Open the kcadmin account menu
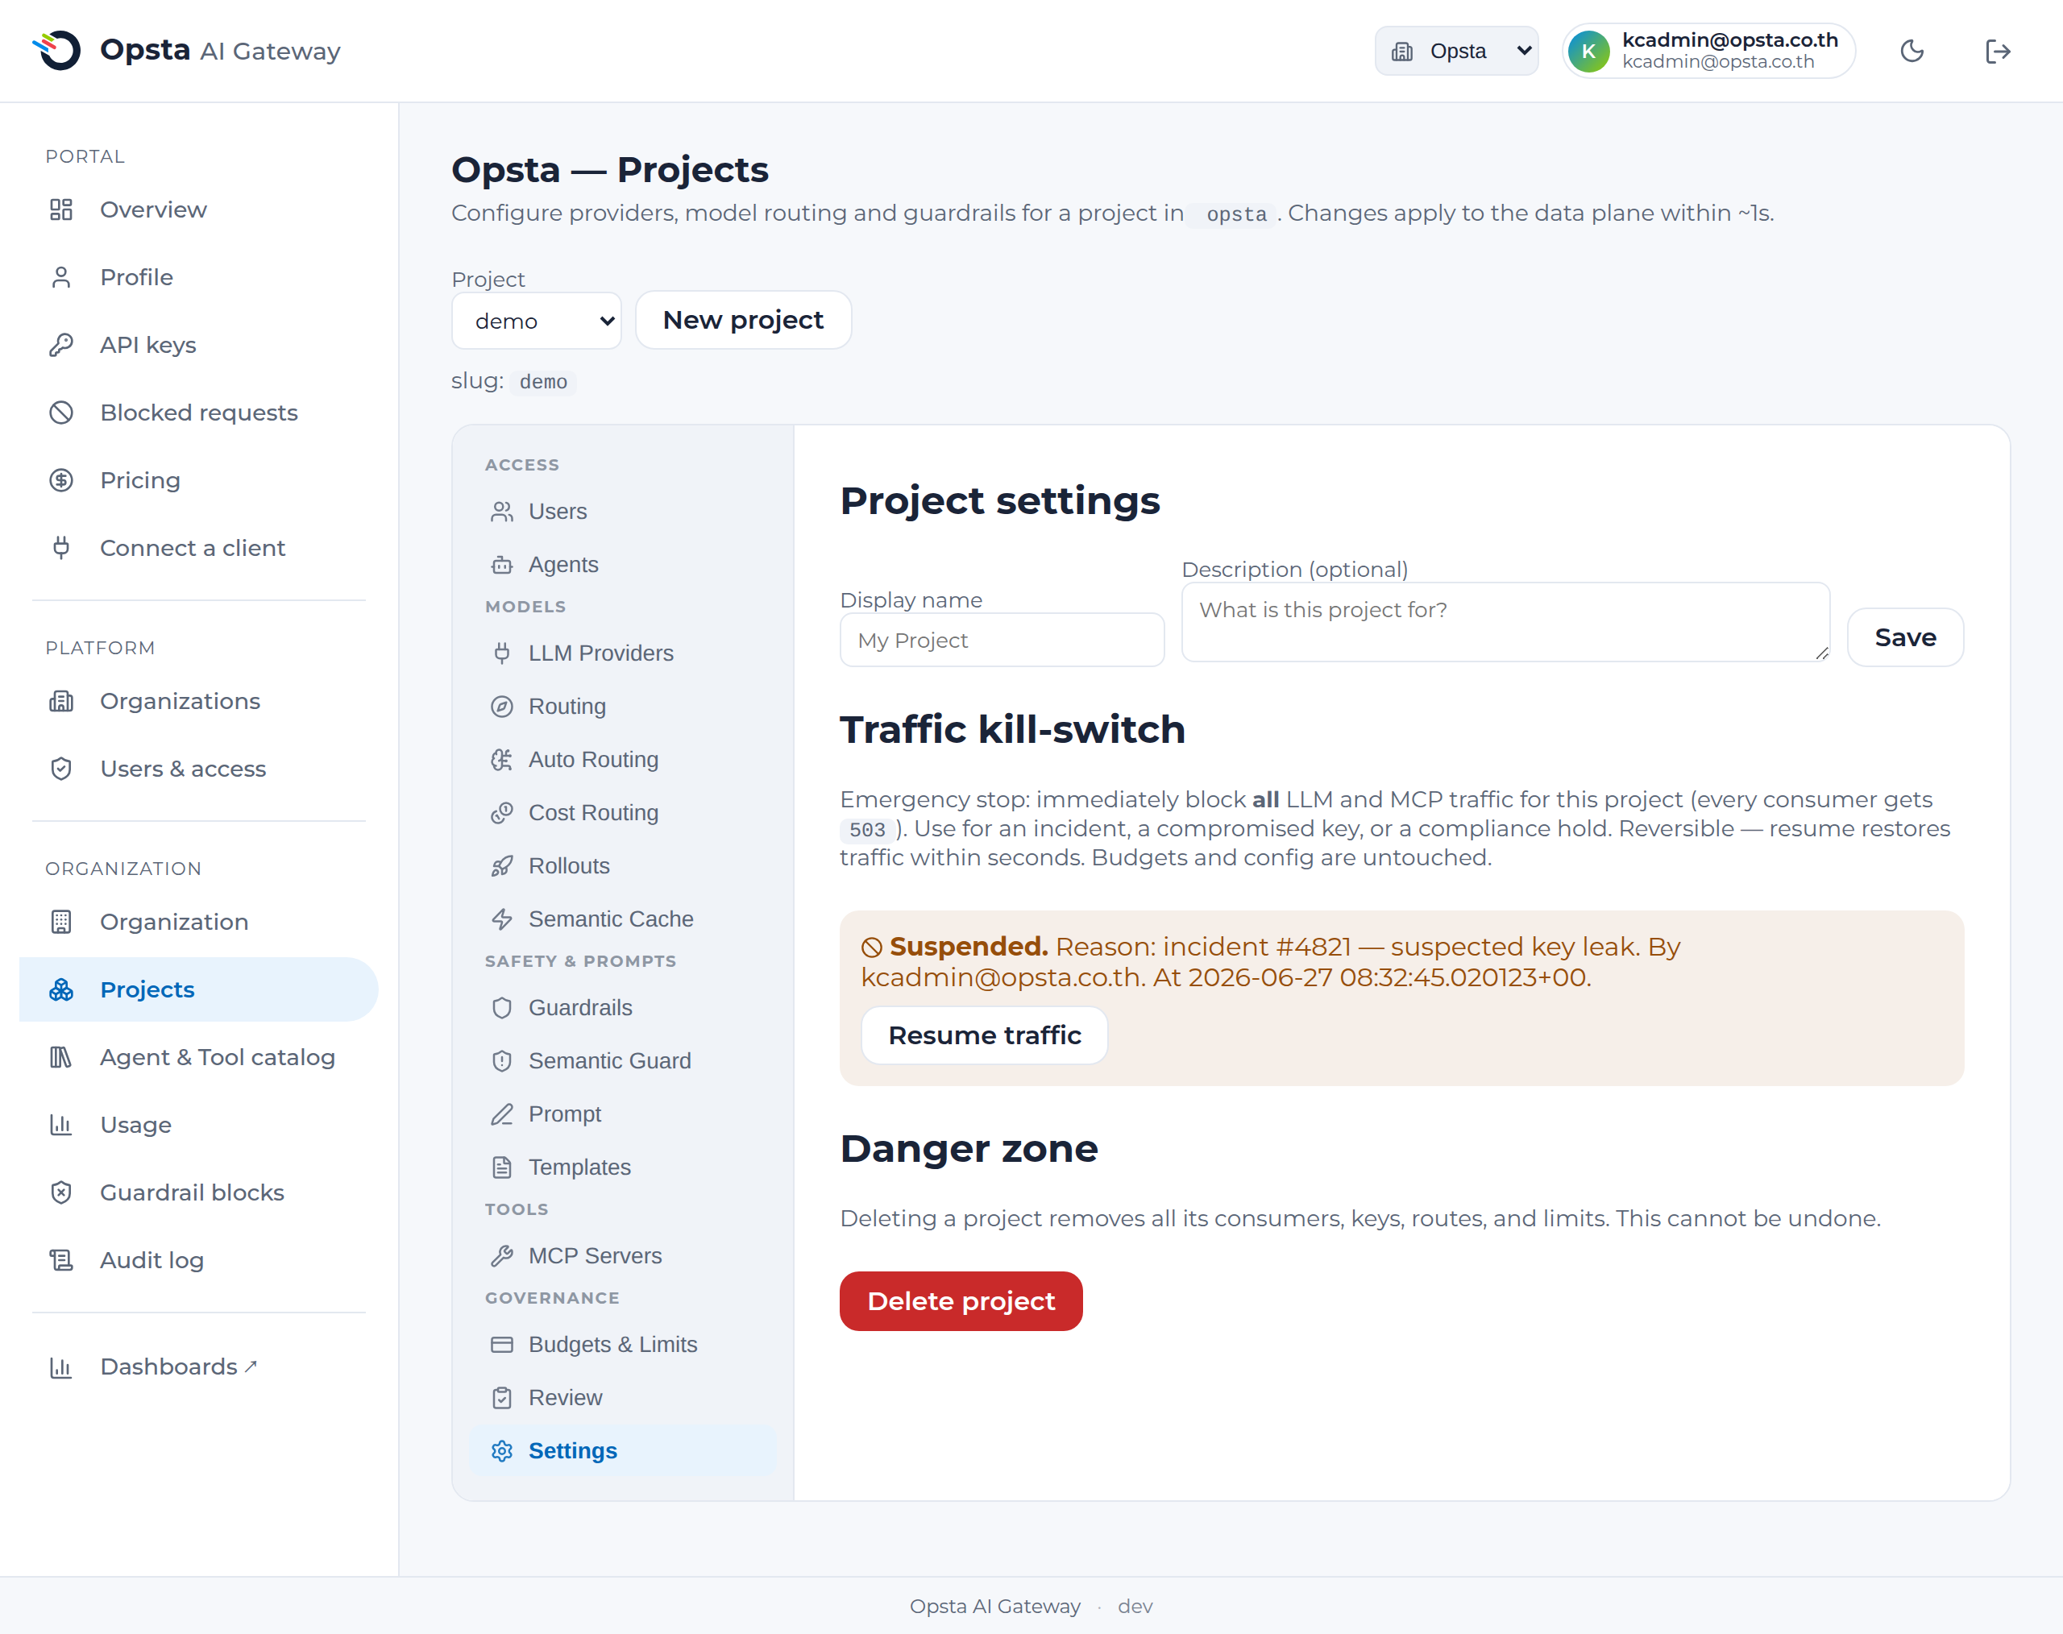 [1708, 51]
